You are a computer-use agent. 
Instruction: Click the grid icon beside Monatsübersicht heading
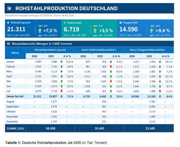[x=8, y=44]
